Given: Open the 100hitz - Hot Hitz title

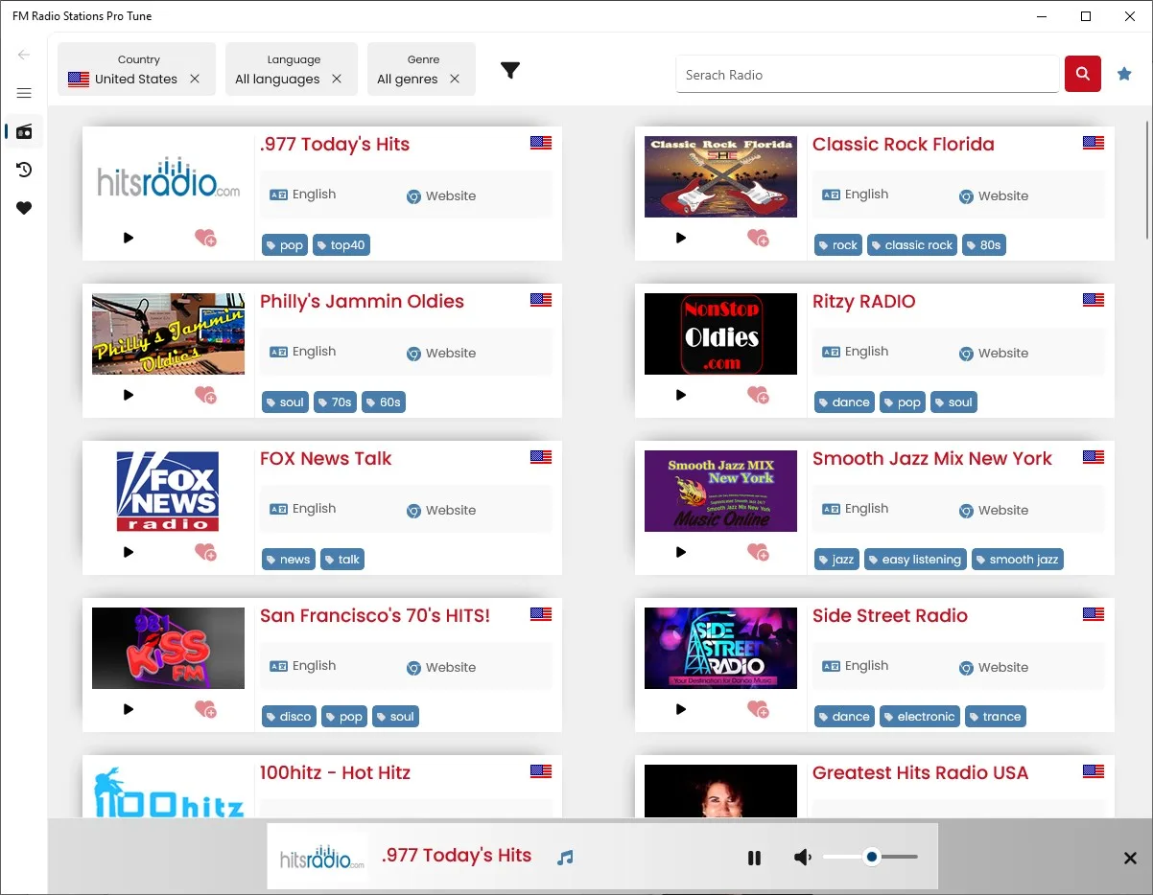Looking at the screenshot, I should (x=335, y=772).
